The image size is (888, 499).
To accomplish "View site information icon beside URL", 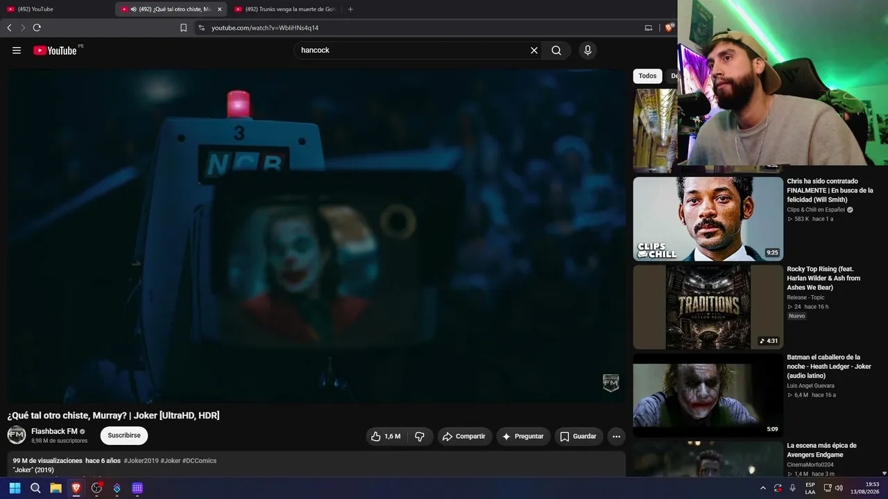I will tap(201, 28).
